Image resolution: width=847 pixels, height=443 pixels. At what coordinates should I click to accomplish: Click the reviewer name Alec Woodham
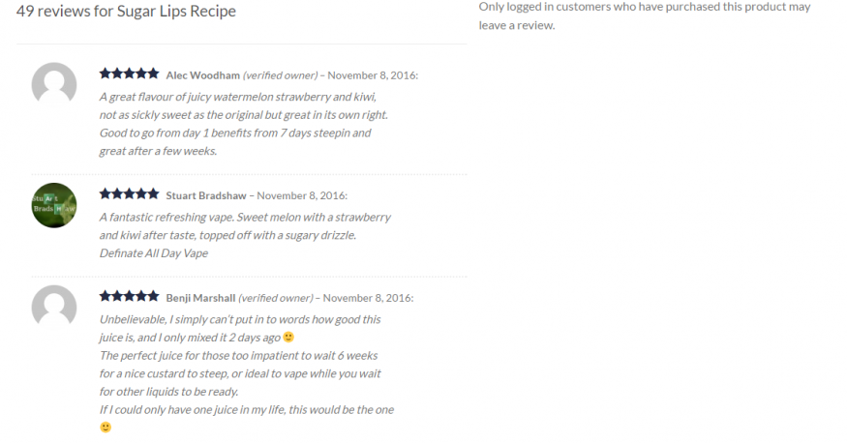pyautogui.click(x=202, y=74)
